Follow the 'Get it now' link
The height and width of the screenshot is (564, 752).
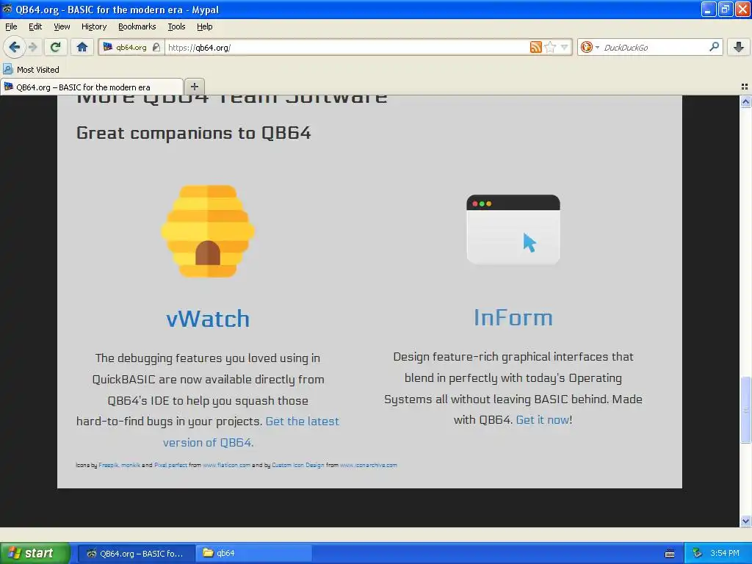[x=543, y=419]
